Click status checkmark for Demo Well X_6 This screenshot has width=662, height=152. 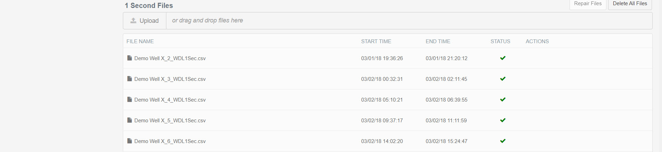tap(503, 141)
